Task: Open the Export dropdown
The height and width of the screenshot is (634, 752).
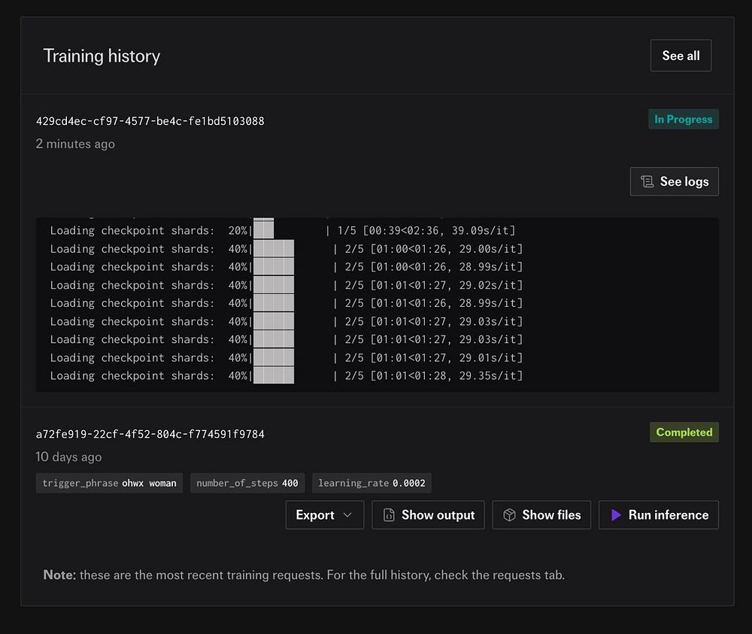Action: pos(325,515)
